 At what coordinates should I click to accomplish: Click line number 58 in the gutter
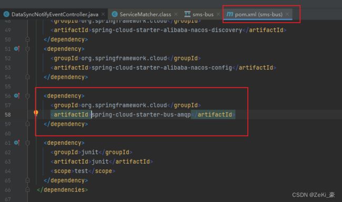[x=8, y=114]
